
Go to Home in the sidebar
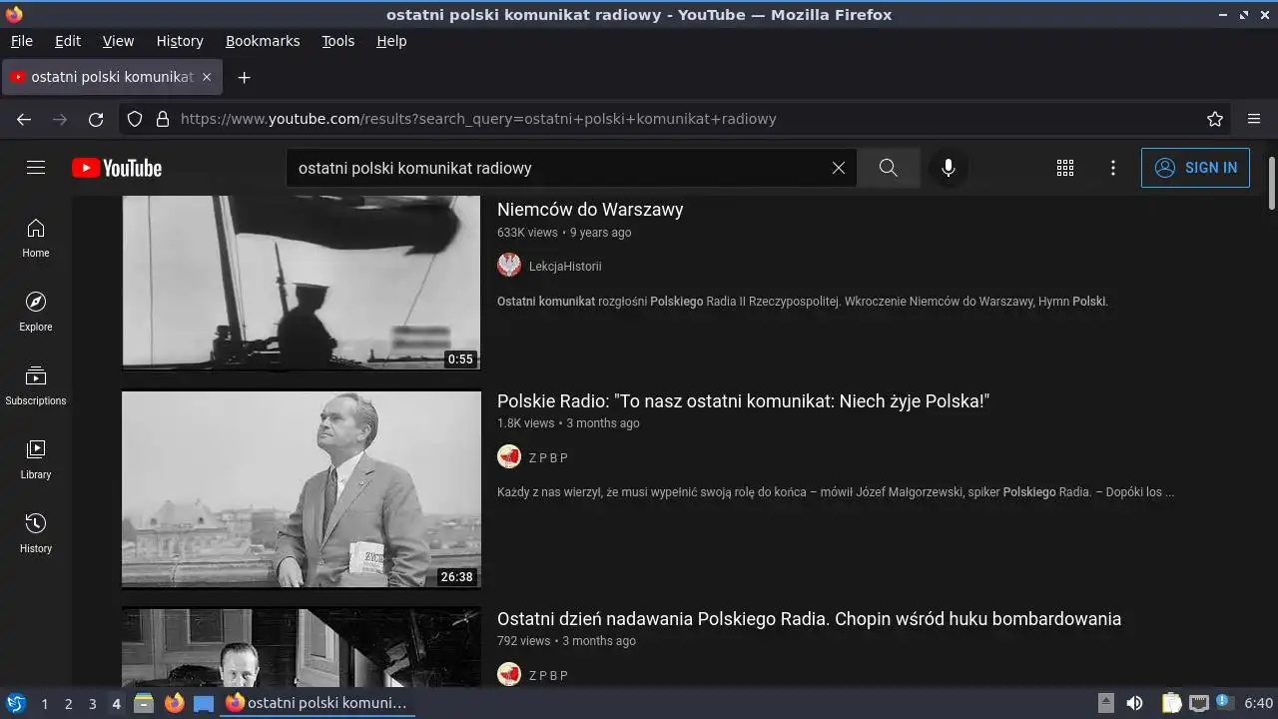36,238
